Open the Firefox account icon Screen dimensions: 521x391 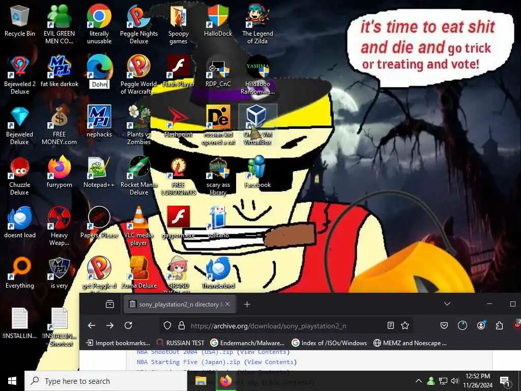coord(481,325)
